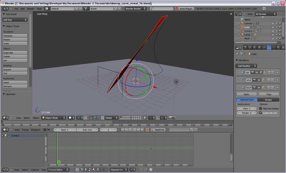Viewport: 286px width, 173px height.
Task: Open the Material properties tab (sphere icon)
Action: pos(278,48)
